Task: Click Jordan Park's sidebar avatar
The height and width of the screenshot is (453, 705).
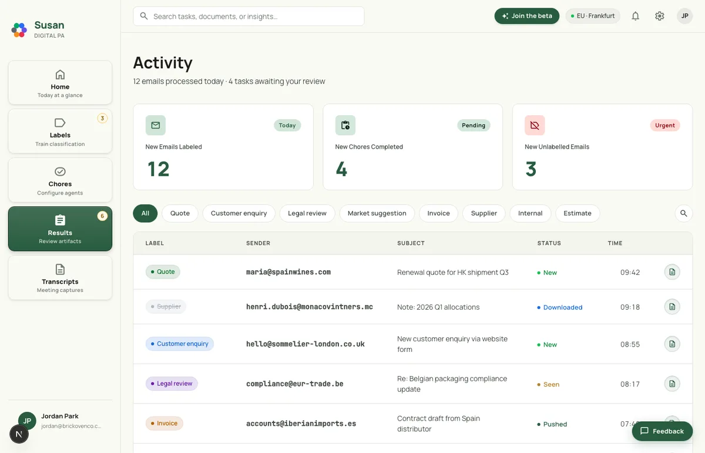Action: coord(27,421)
